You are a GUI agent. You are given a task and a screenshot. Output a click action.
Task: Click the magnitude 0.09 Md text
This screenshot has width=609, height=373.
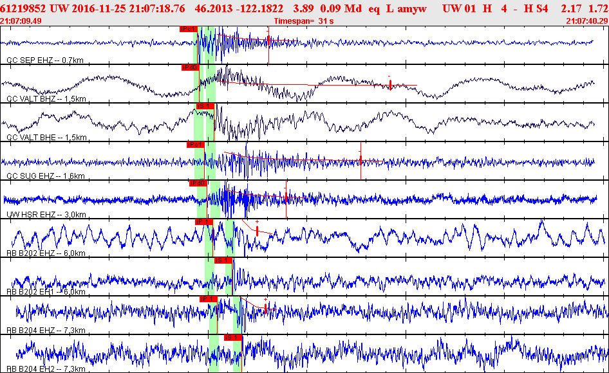(x=341, y=8)
